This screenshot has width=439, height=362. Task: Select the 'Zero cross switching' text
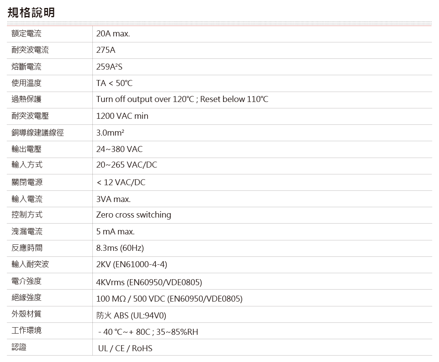point(133,215)
